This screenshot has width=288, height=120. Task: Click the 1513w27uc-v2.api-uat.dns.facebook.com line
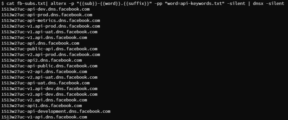(49, 77)
